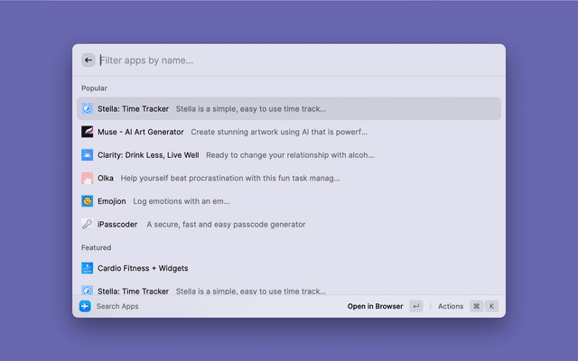578x361 pixels.
Task: Click the Muse AI Art Generator icon
Action: click(88, 132)
